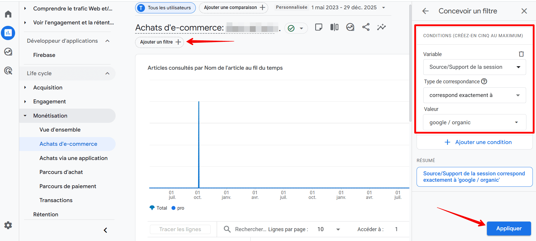The image size is (536, 241).
Task: Collapse the Life cycle section
Action: 107,73
